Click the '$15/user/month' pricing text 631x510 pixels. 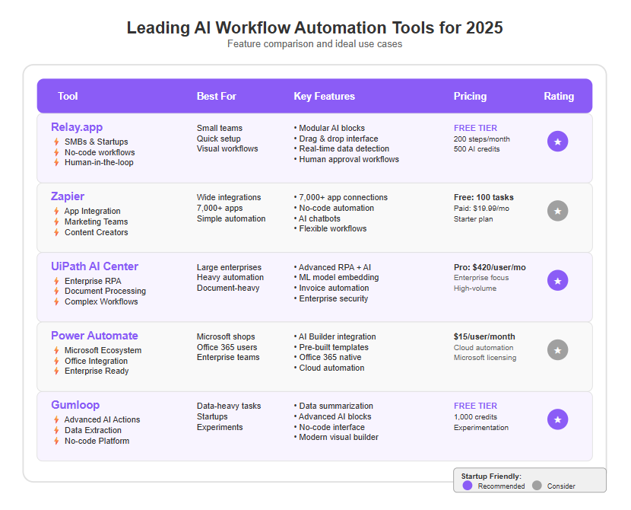tap(484, 336)
